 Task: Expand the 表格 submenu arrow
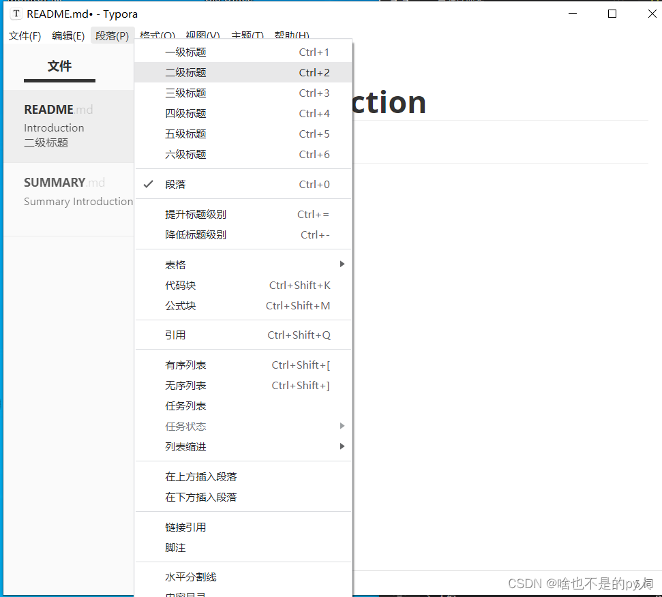[x=341, y=264]
